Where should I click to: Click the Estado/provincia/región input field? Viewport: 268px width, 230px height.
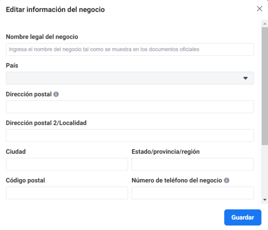coord(193,164)
